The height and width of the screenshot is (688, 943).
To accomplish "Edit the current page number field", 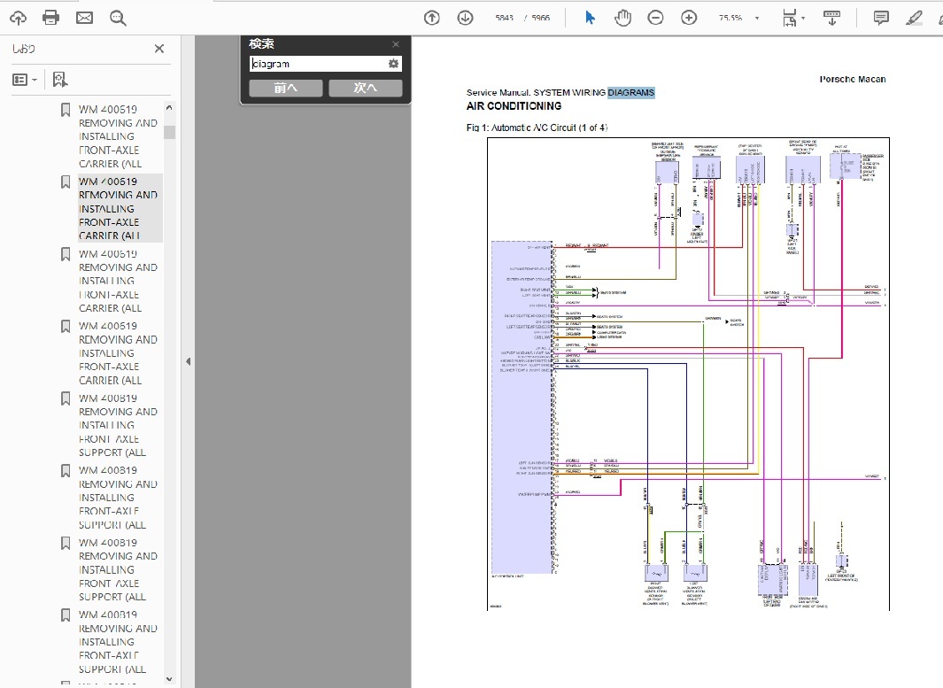I will (x=504, y=18).
